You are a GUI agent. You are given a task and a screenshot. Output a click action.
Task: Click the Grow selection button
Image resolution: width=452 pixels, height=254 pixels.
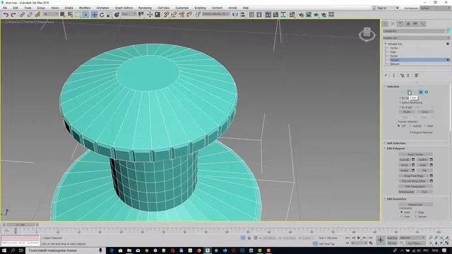[425, 111]
